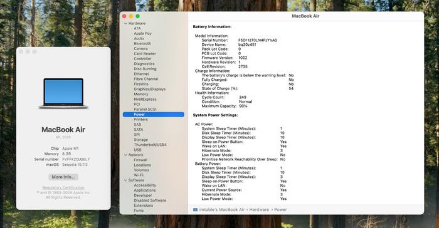Click the Apple M1 chip value
This screenshot has height=228, width=439.
70,148
